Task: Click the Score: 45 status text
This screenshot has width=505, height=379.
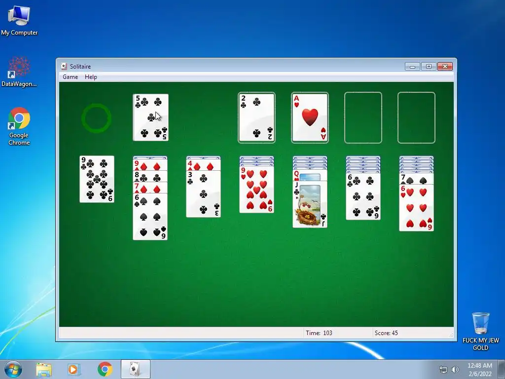Action: (x=386, y=333)
